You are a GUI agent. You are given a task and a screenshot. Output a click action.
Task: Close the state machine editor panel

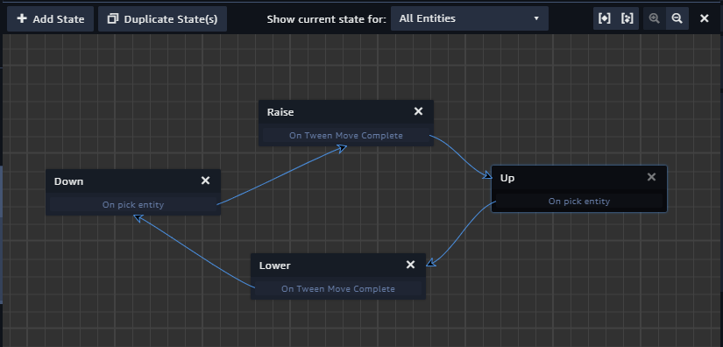(705, 18)
